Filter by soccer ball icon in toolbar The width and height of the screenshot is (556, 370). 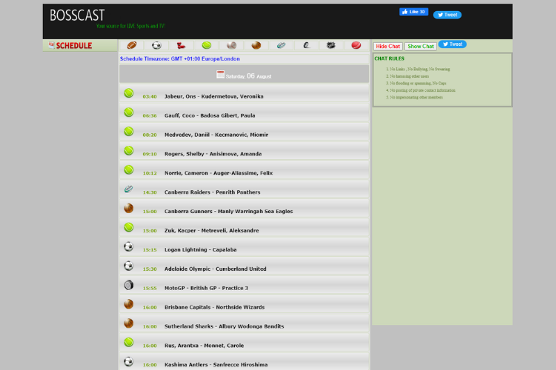tap(157, 45)
